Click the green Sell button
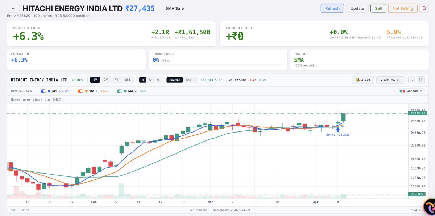 [x=378, y=8]
